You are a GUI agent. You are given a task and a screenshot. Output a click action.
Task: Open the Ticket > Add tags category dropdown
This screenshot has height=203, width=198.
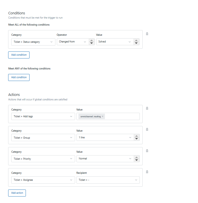[x=43, y=116]
